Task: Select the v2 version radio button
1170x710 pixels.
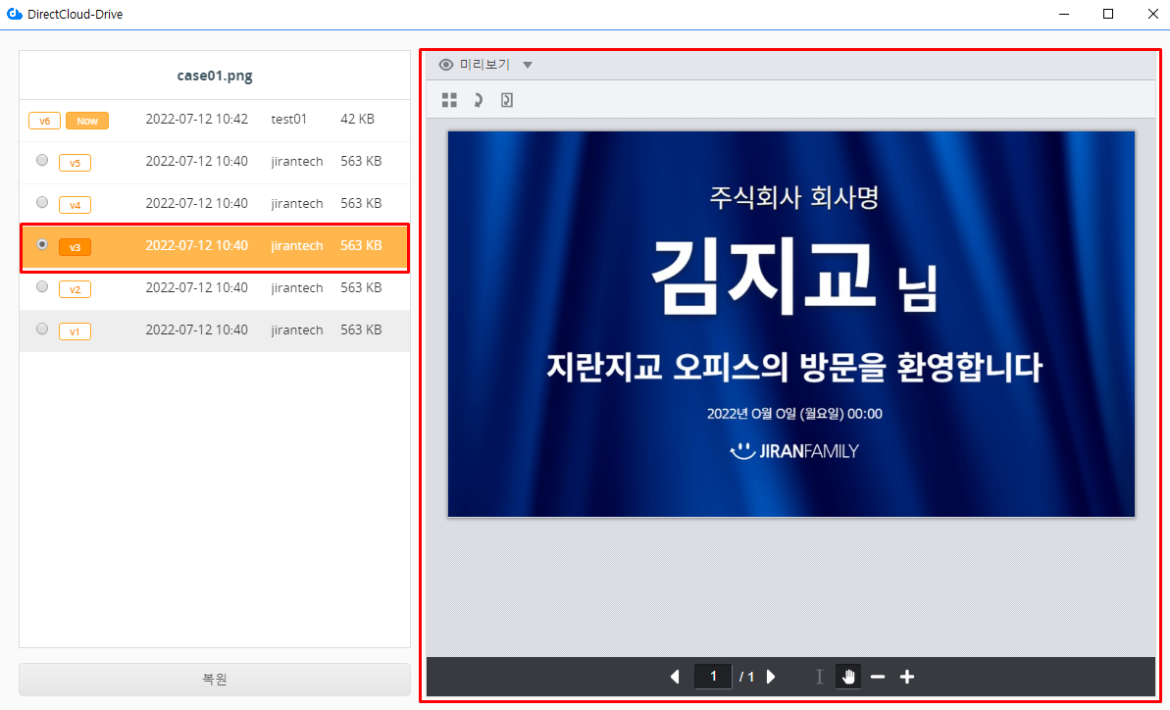Action: [x=41, y=286]
